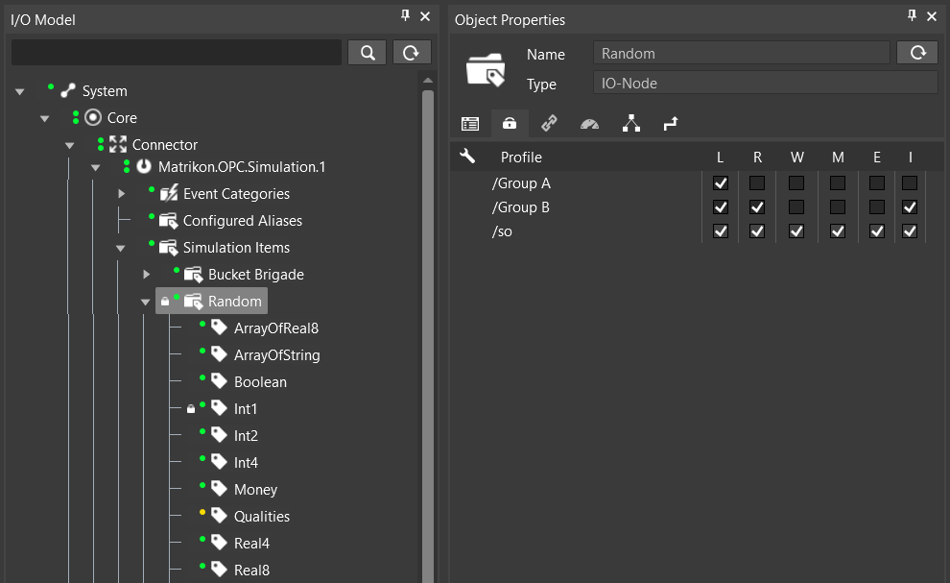
Task: Uncheck I permission for /Group B
Action: tap(910, 206)
